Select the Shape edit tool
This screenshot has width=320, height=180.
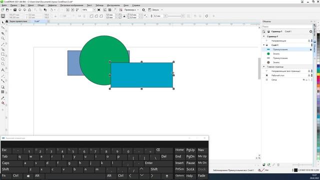pos(2,27)
